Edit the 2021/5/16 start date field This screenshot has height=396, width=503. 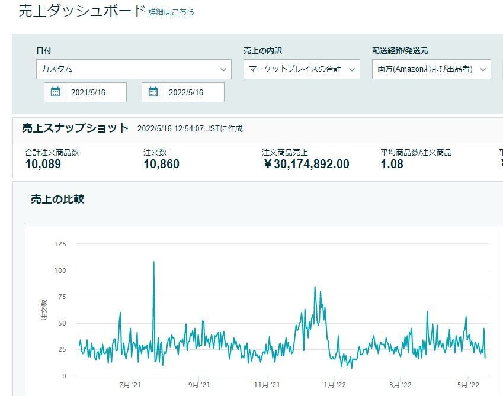pos(96,92)
